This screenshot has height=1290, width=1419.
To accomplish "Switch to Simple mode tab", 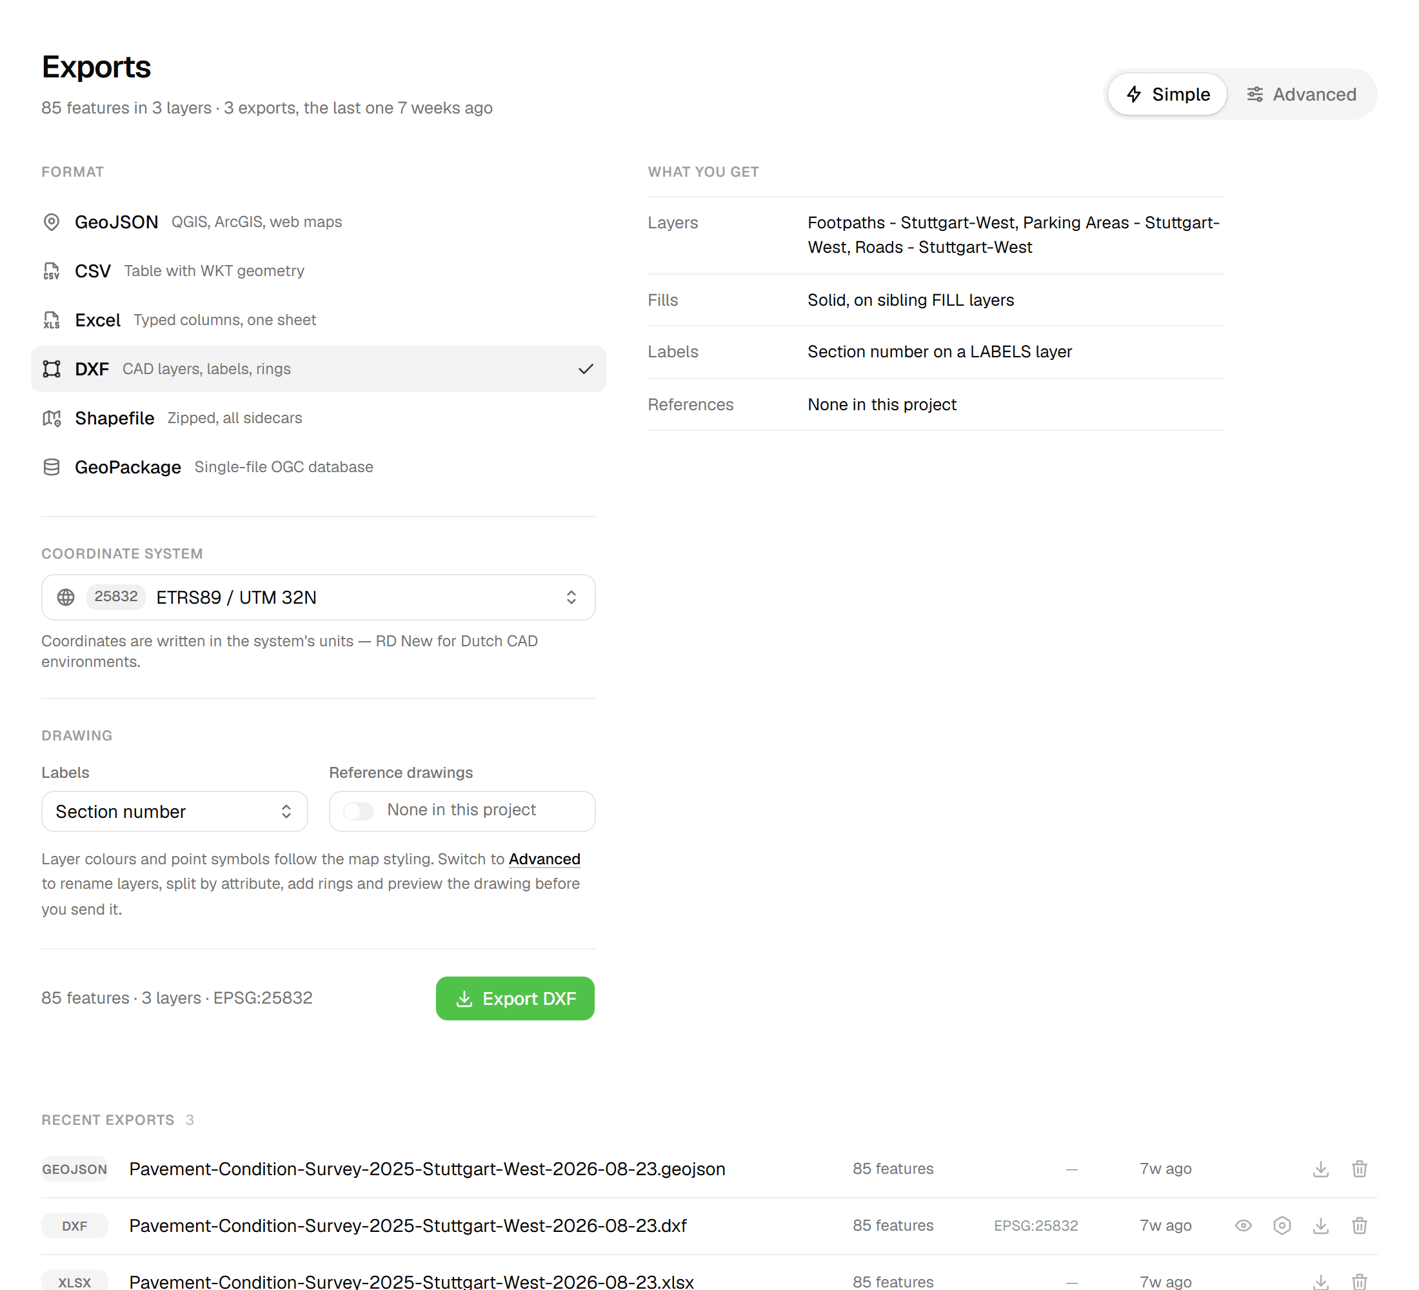I will (1167, 94).
